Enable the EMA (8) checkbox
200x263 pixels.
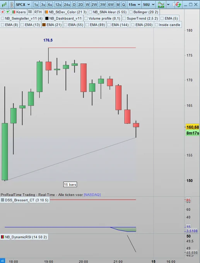tap(3, 25)
